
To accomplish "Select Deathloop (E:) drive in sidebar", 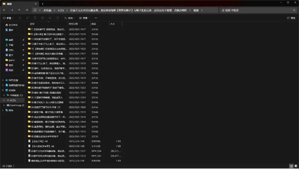I will tap(16, 105).
